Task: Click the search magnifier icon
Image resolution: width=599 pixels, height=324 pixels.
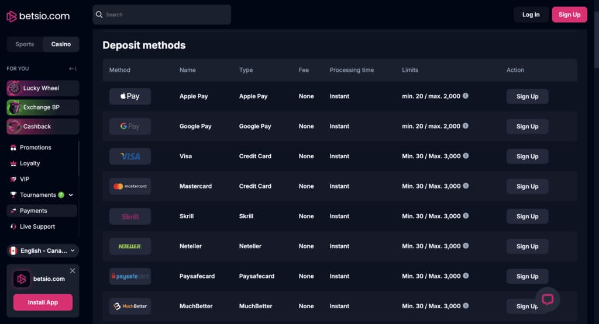Action: [x=99, y=15]
